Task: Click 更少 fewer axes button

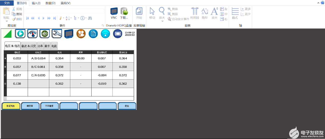Action: click(x=245, y=14)
